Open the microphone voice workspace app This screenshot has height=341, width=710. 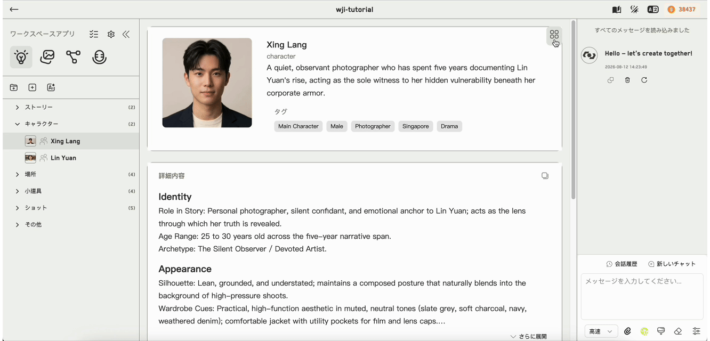click(99, 57)
